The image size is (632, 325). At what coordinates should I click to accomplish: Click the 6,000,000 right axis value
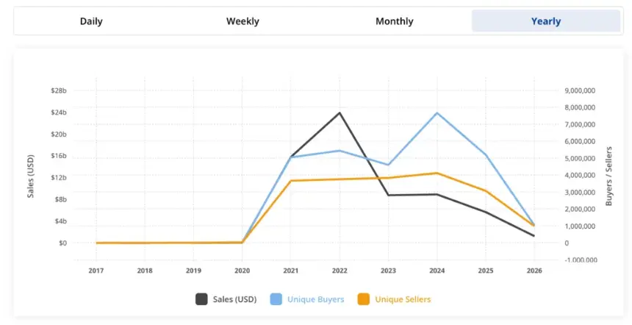pos(580,141)
